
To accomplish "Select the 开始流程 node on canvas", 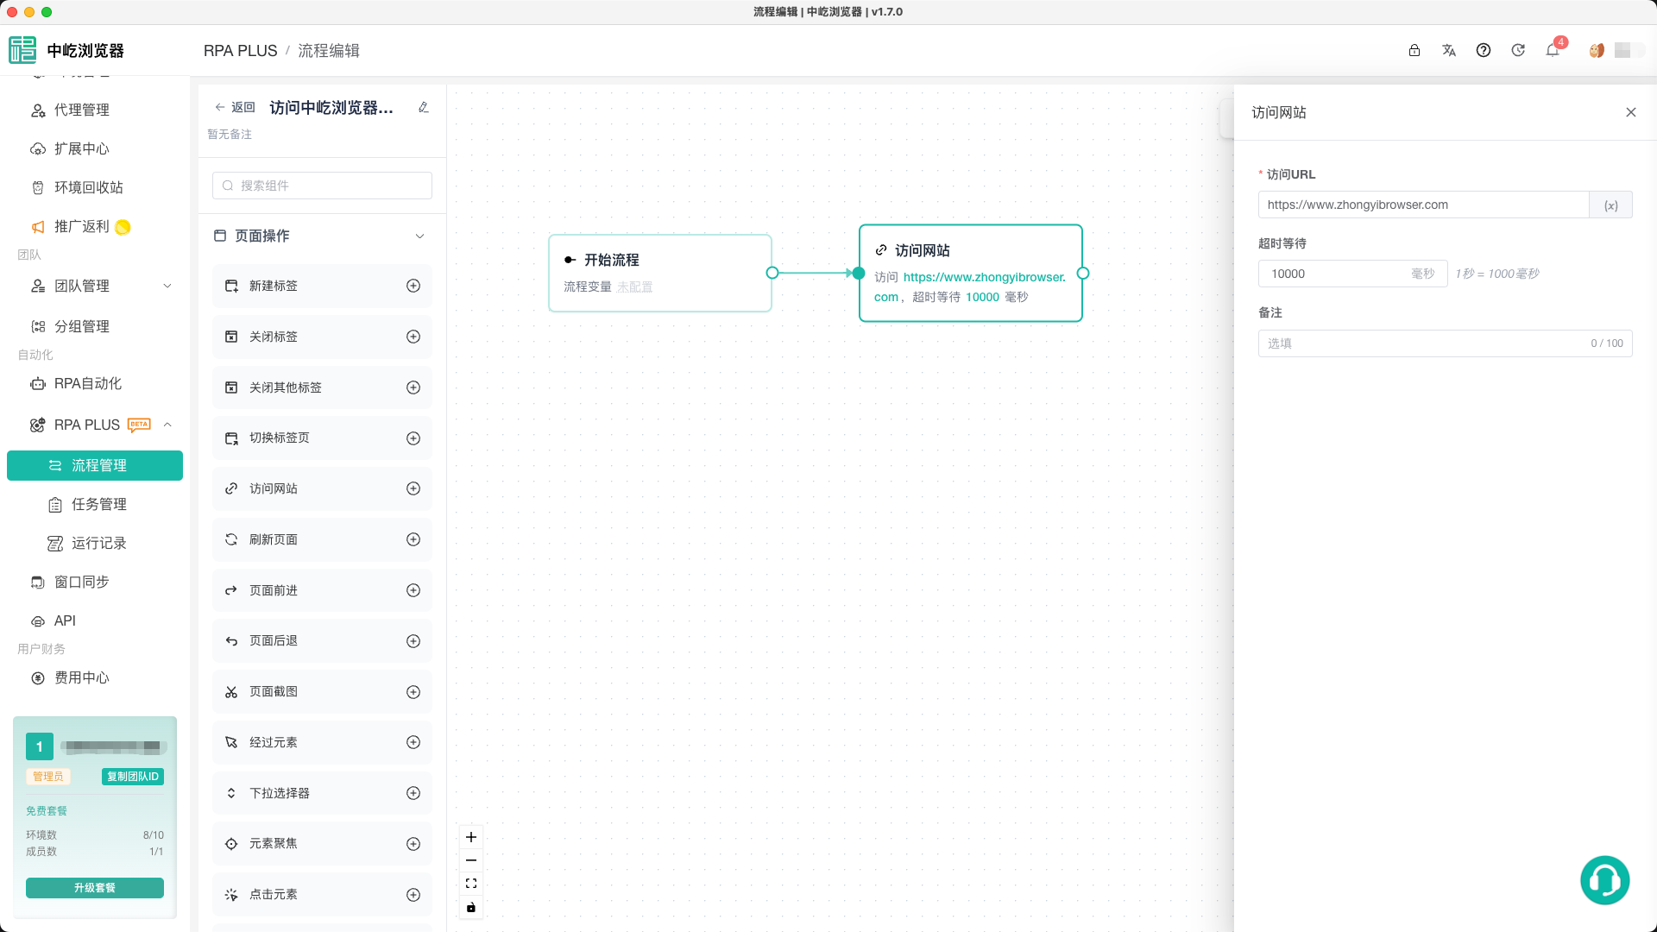I will pyautogui.click(x=660, y=273).
